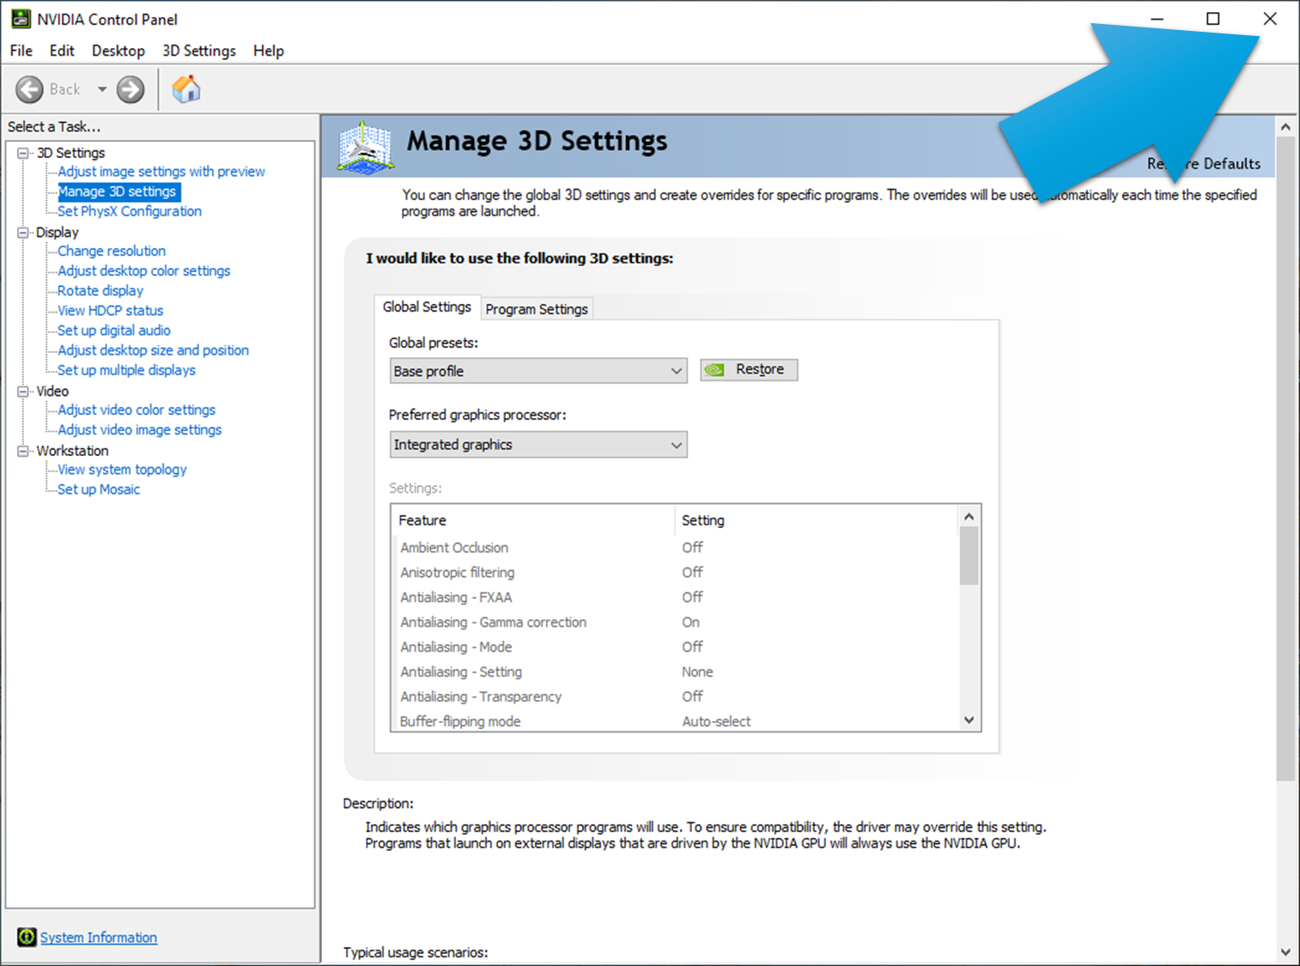Viewport: 1300px width, 966px height.
Task: Select the Antialiasing - Transparency row
Action: point(675,697)
